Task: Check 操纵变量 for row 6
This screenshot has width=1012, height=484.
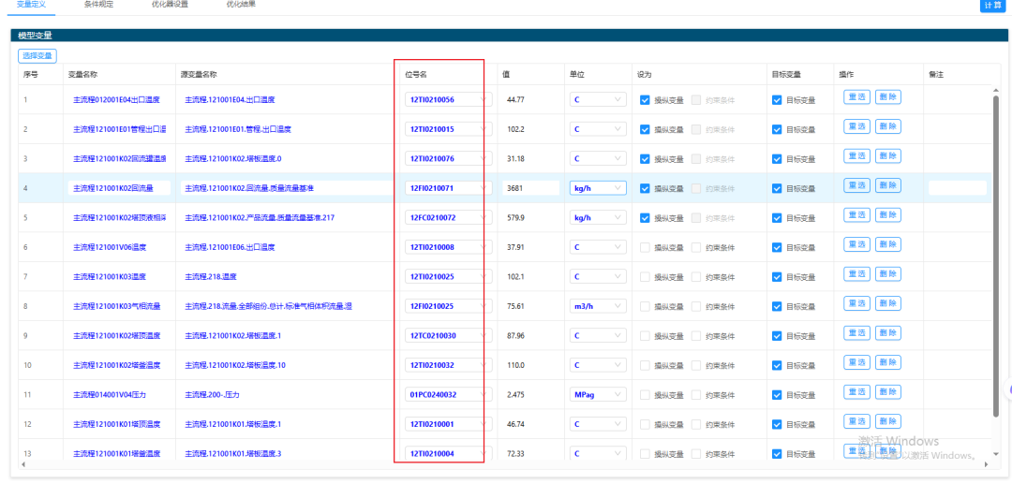Action: pos(644,247)
